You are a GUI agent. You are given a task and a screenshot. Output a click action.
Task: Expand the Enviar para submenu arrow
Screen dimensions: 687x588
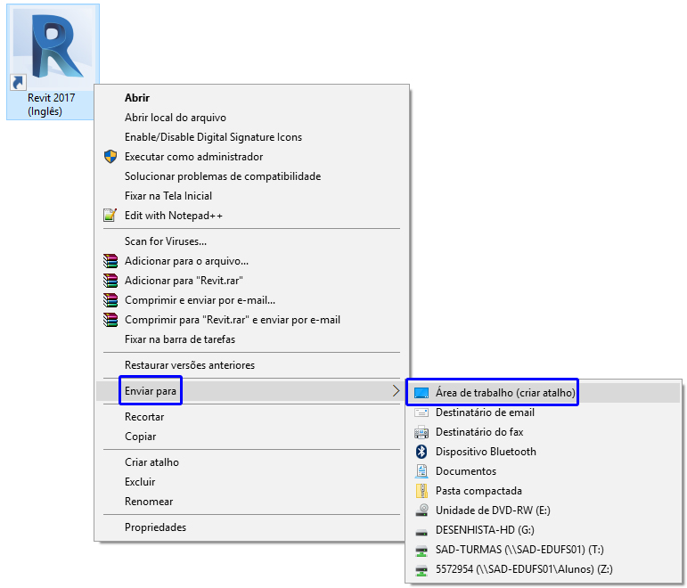(396, 391)
